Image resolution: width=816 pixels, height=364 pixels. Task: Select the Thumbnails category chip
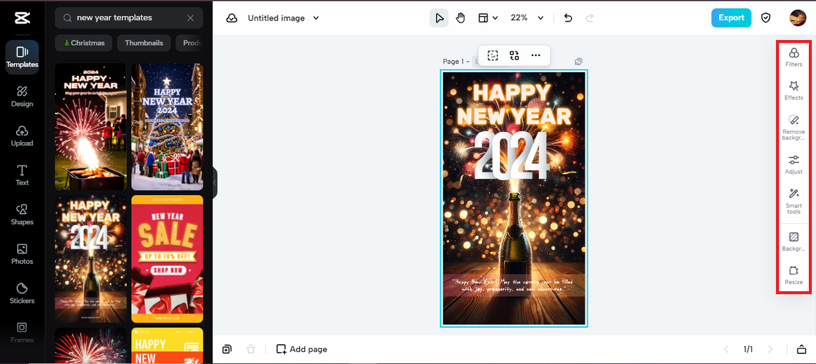[x=144, y=43]
